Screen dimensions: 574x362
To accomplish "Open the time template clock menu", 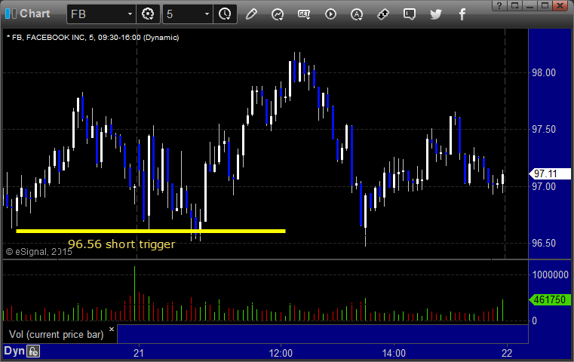I will point(225,14).
